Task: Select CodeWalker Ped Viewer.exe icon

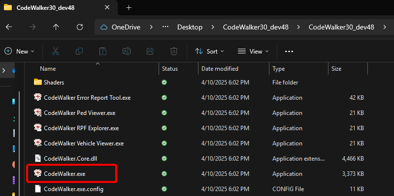Action: (38, 112)
